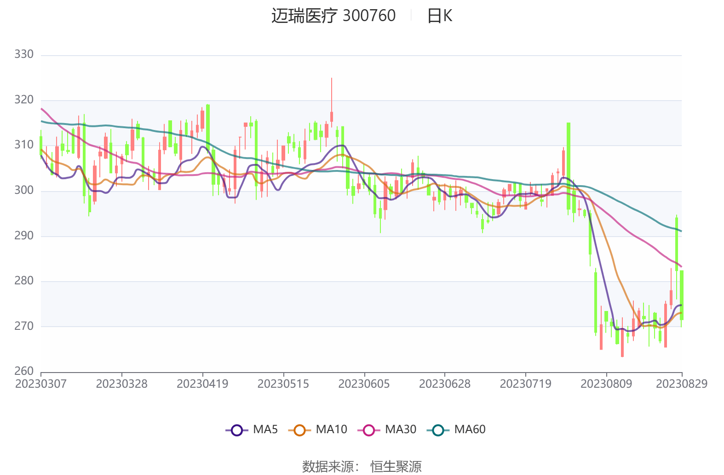Hide MA60 line by clicking its text label
This screenshot has width=724, height=475.
click(470, 430)
